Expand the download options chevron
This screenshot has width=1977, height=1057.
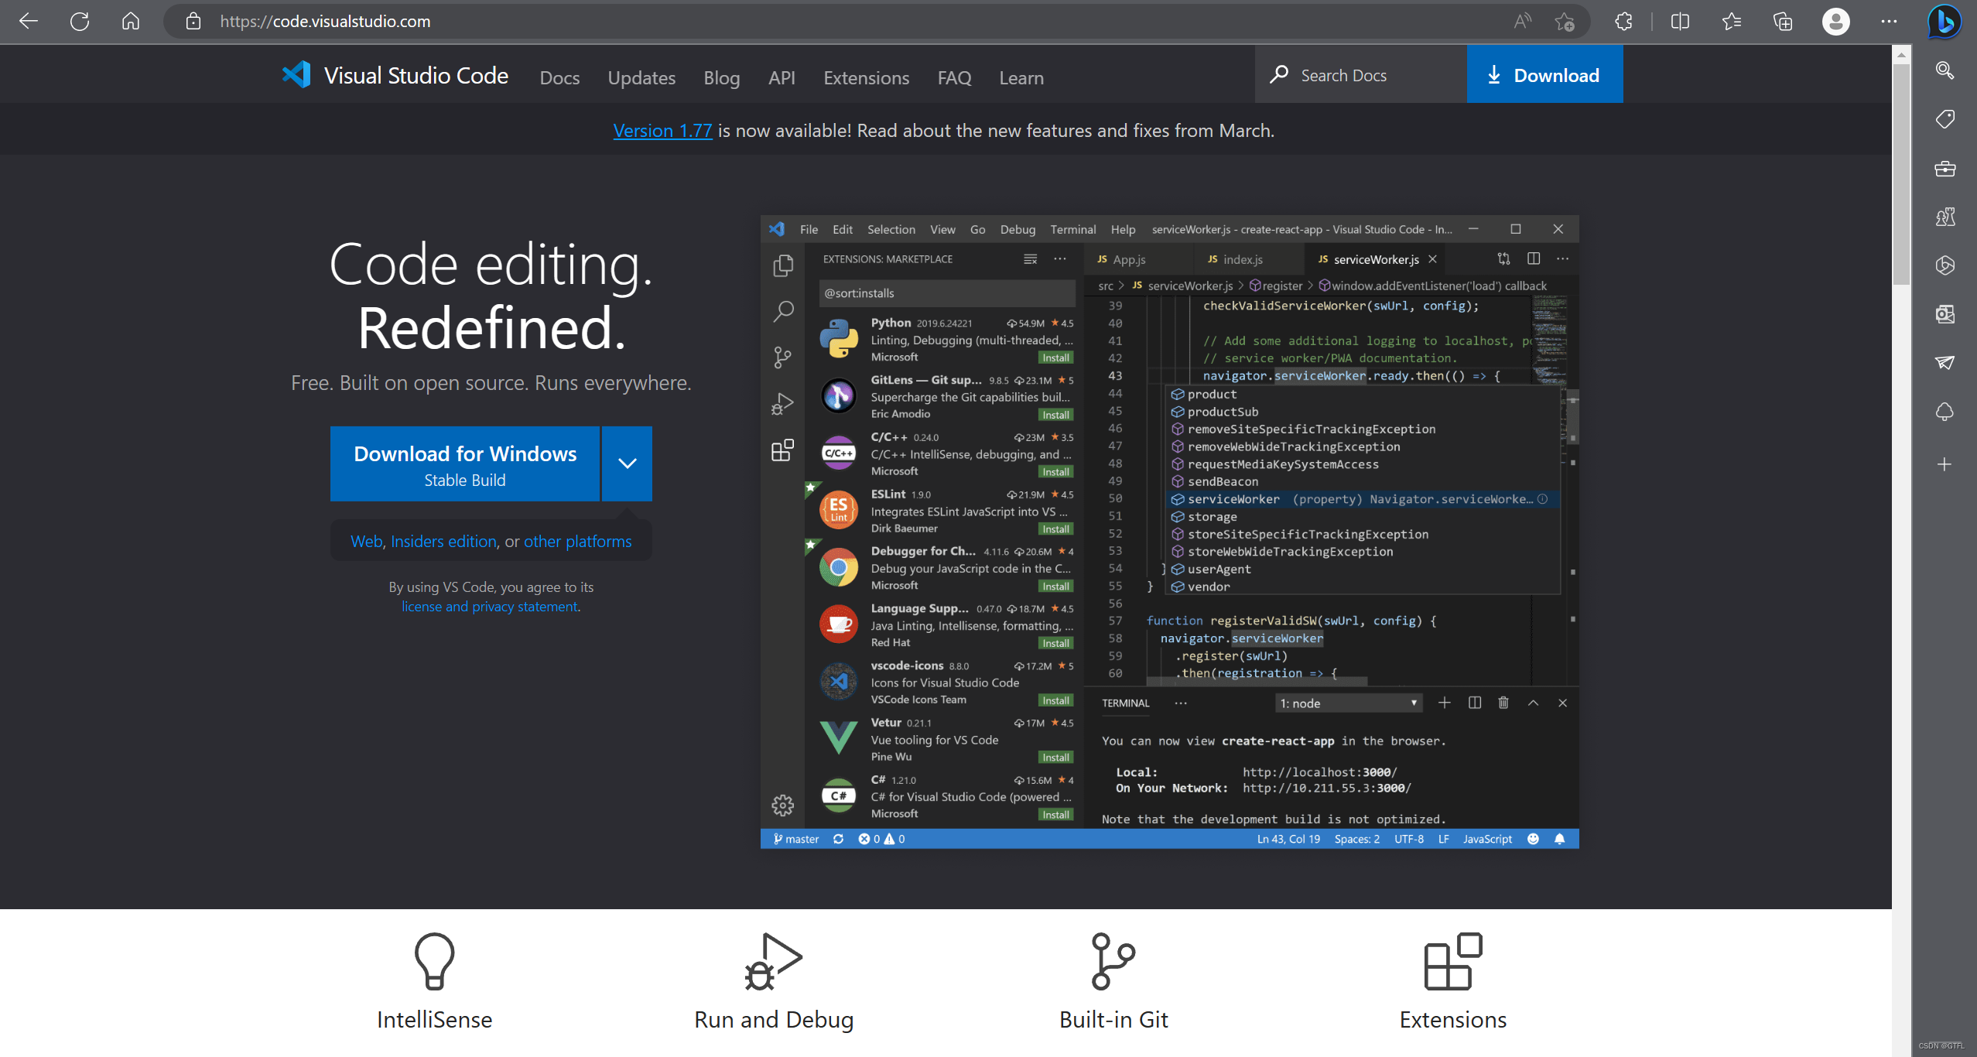[x=627, y=464]
